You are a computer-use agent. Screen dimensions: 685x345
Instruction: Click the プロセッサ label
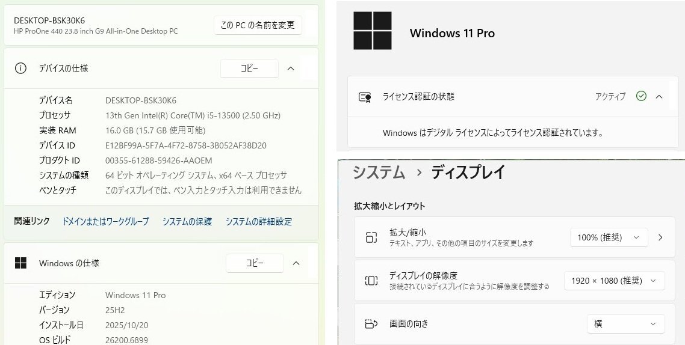point(55,115)
